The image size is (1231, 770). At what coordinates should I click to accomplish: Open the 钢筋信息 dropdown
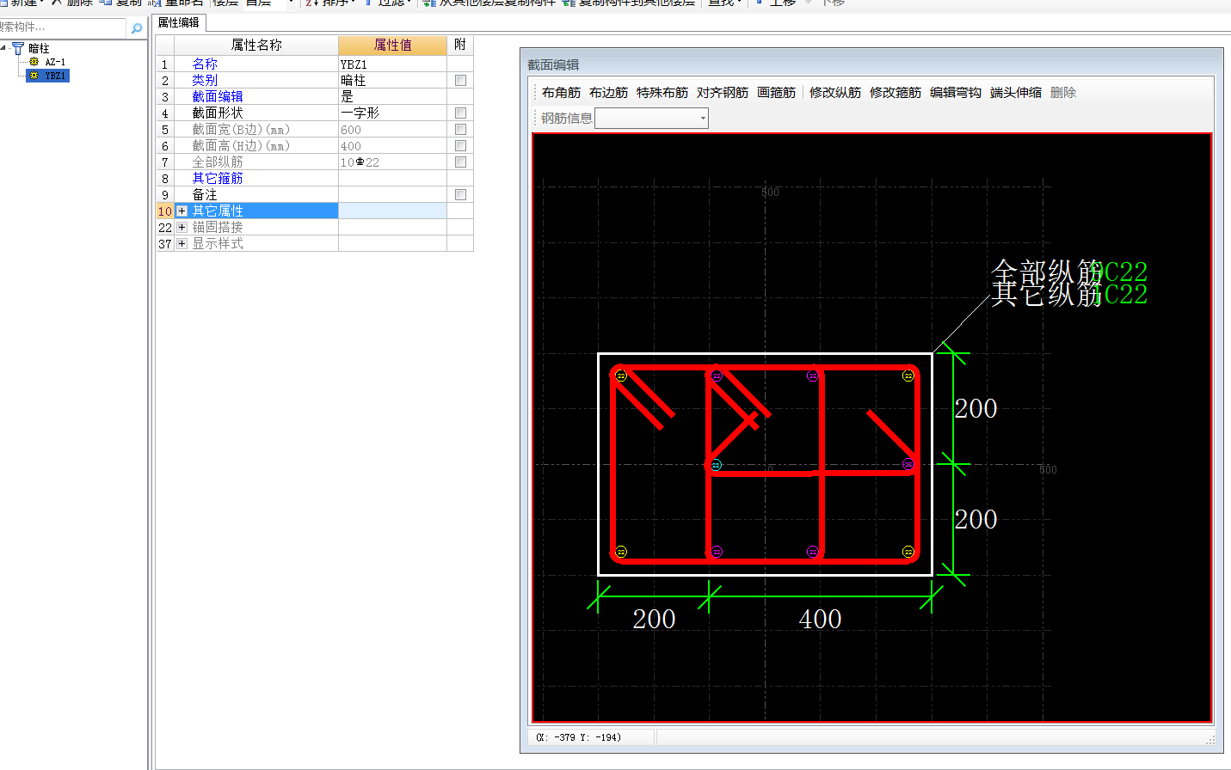[x=703, y=119]
